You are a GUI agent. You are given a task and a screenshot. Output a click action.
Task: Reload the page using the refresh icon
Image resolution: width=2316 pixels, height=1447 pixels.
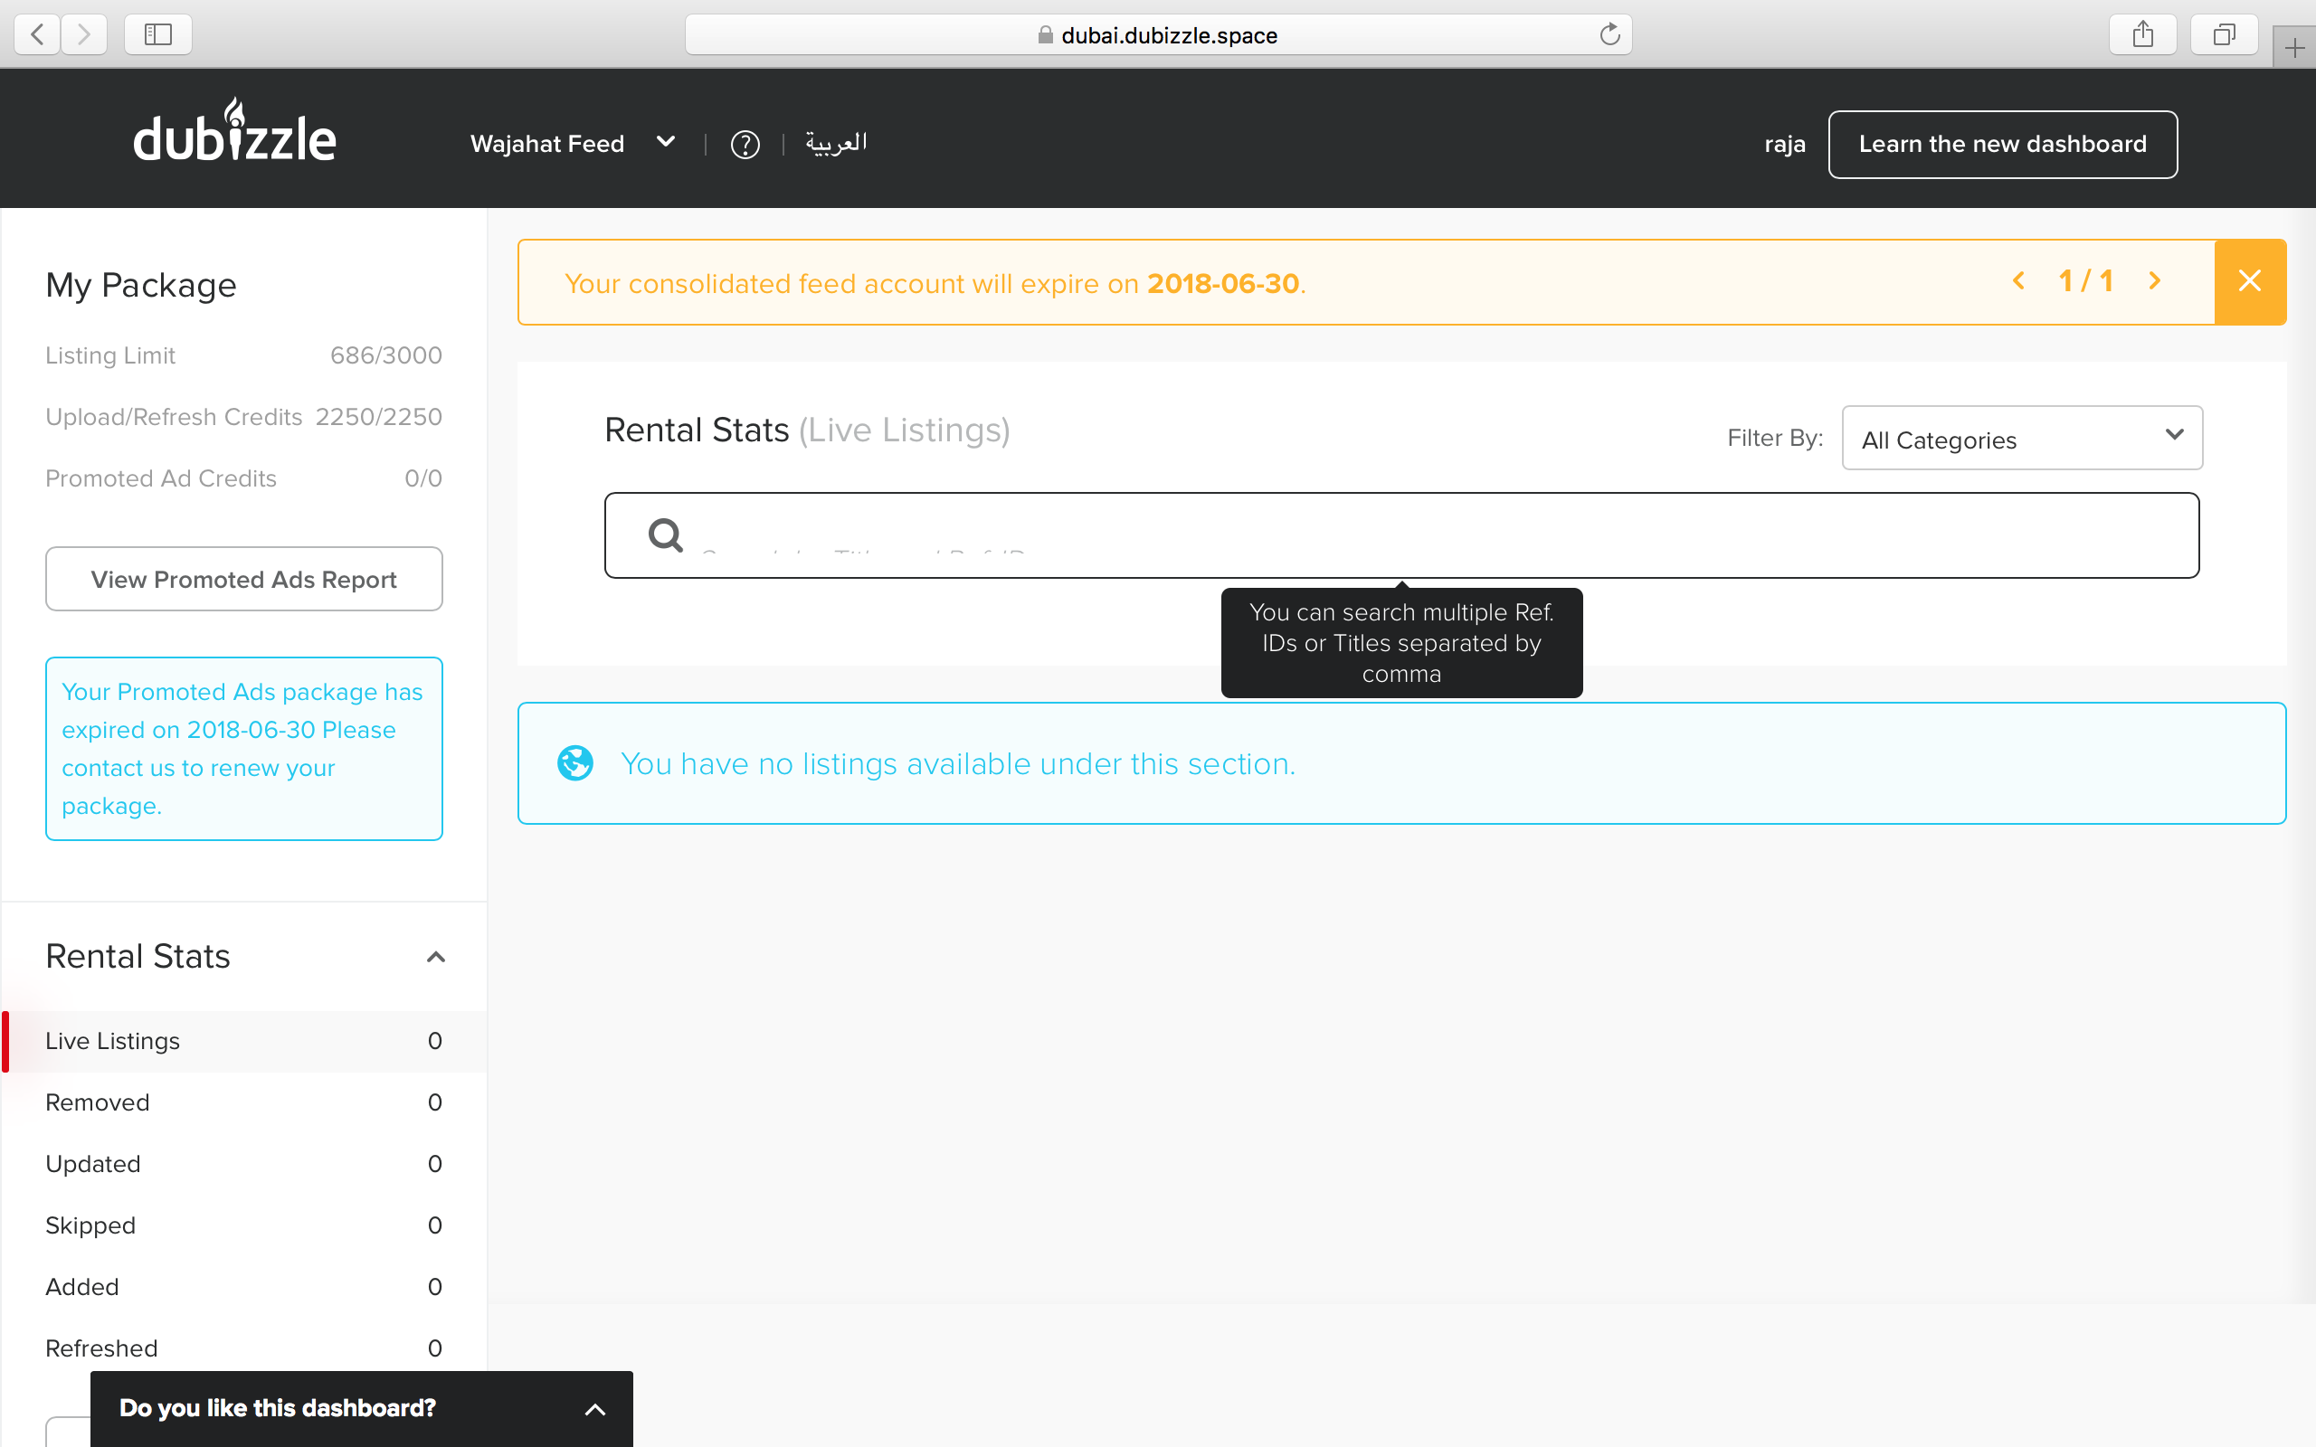point(1609,34)
